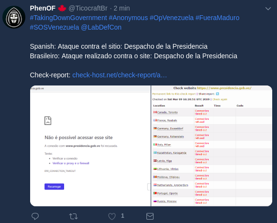Open the #Anonymous hashtag link

[128, 18]
